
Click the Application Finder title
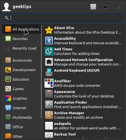71,102
